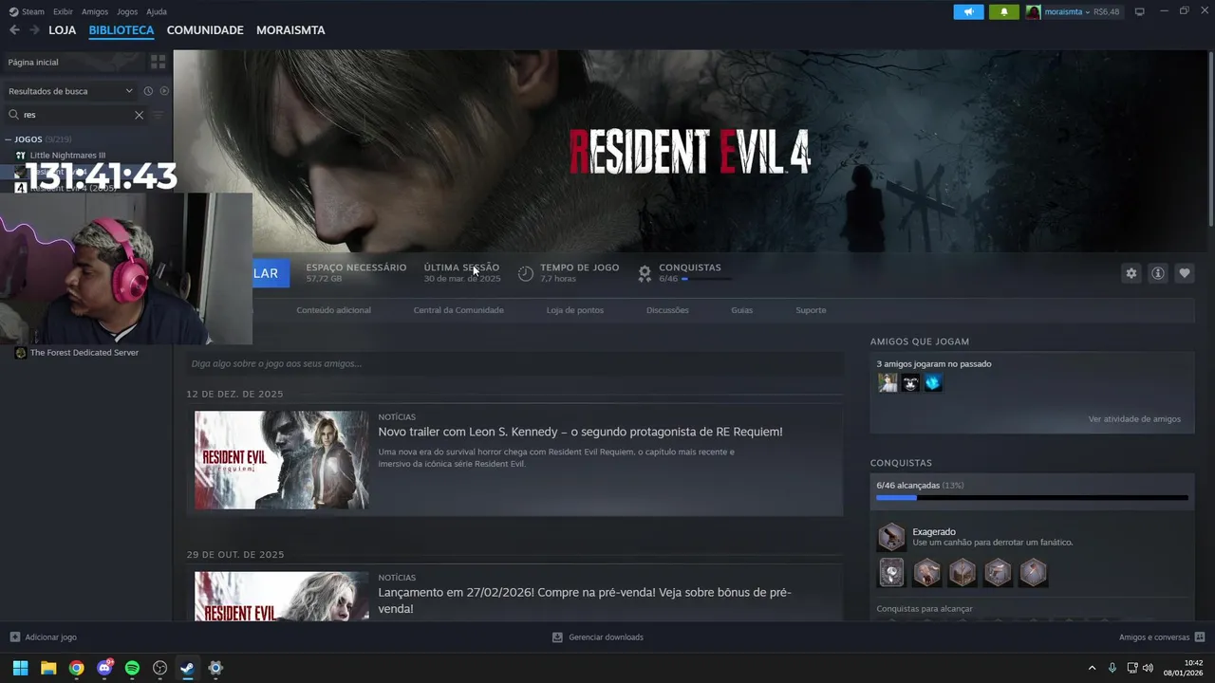This screenshot has height=683, width=1215.
Task: Open Spotify from taskbar
Action: tap(132, 668)
